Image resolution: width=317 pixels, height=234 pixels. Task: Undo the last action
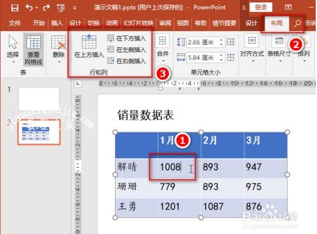pyautogui.click(x=29, y=8)
